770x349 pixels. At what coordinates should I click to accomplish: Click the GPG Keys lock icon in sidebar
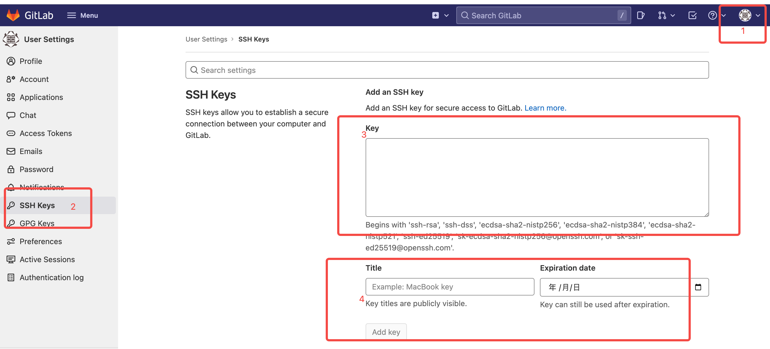pyautogui.click(x=11, y=223)
